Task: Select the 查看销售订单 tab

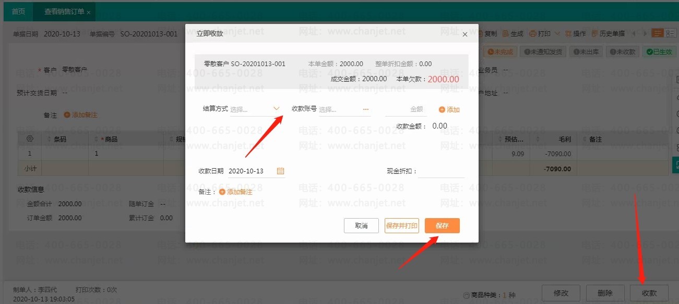Action: coord(64,11)
